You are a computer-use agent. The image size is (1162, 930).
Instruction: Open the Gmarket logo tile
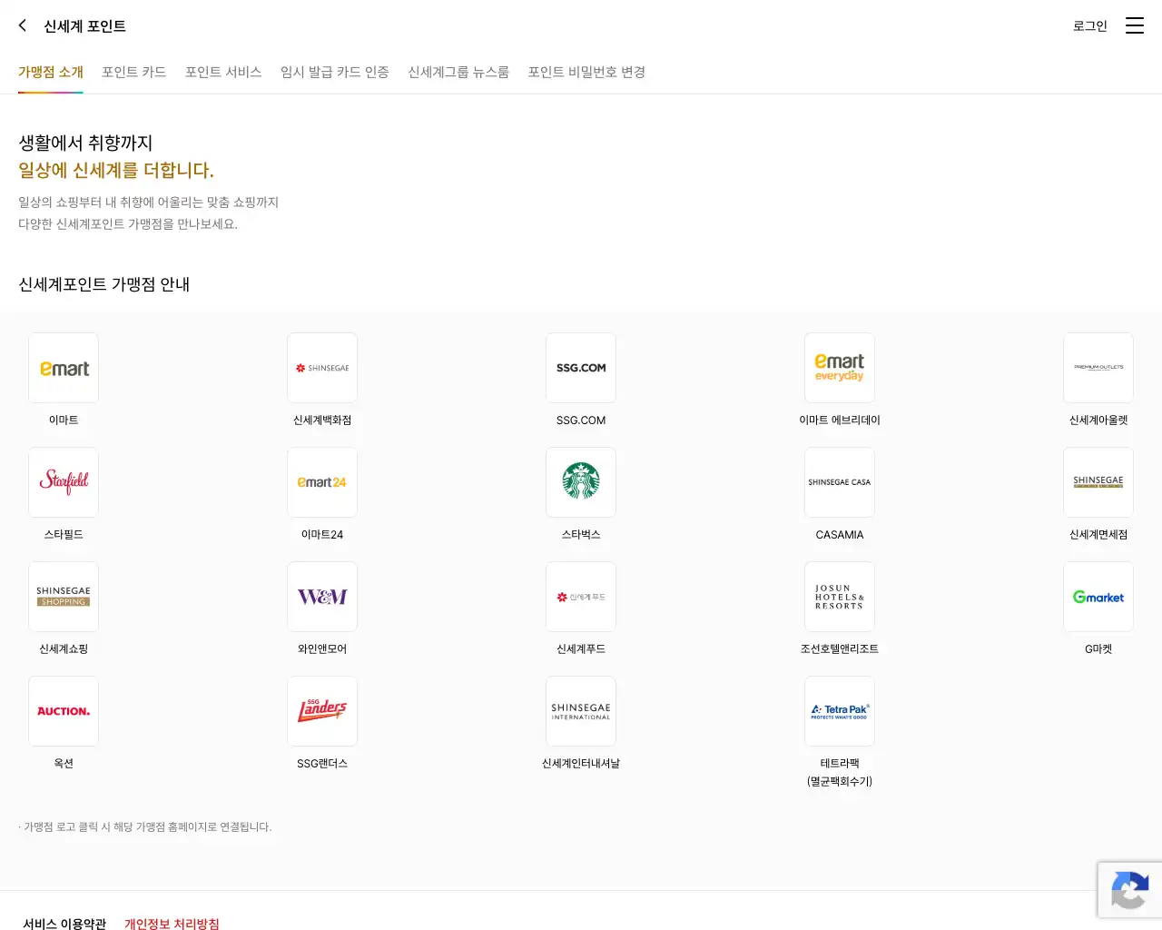pyautogui.click(x=1098, y=597)
